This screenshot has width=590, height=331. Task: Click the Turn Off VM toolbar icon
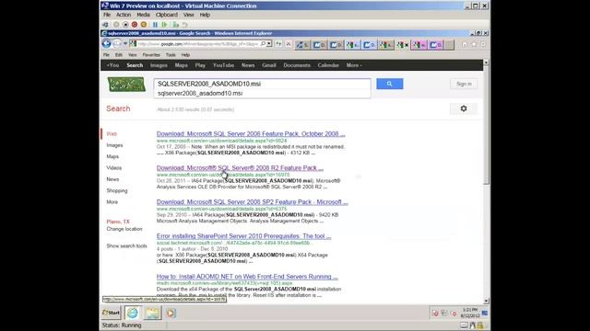(x=125, y=25)
